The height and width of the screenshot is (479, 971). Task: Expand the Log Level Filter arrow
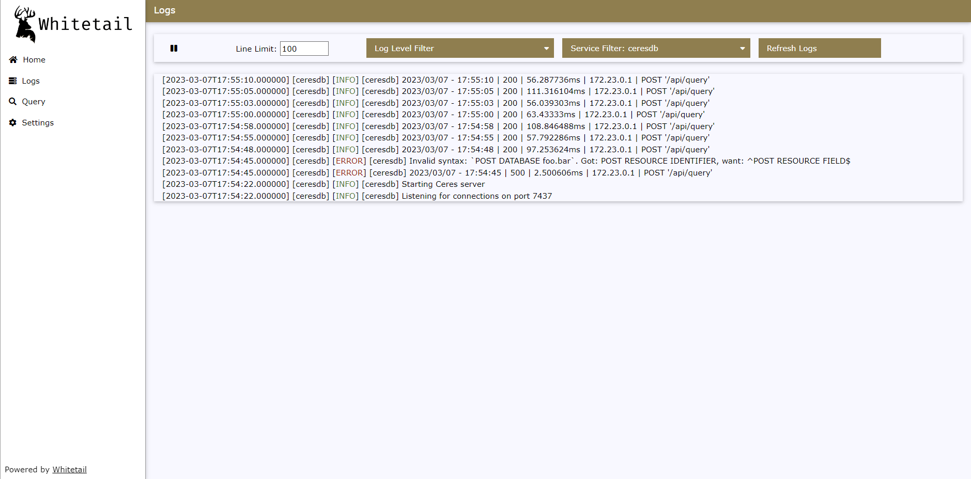point(546,49)
